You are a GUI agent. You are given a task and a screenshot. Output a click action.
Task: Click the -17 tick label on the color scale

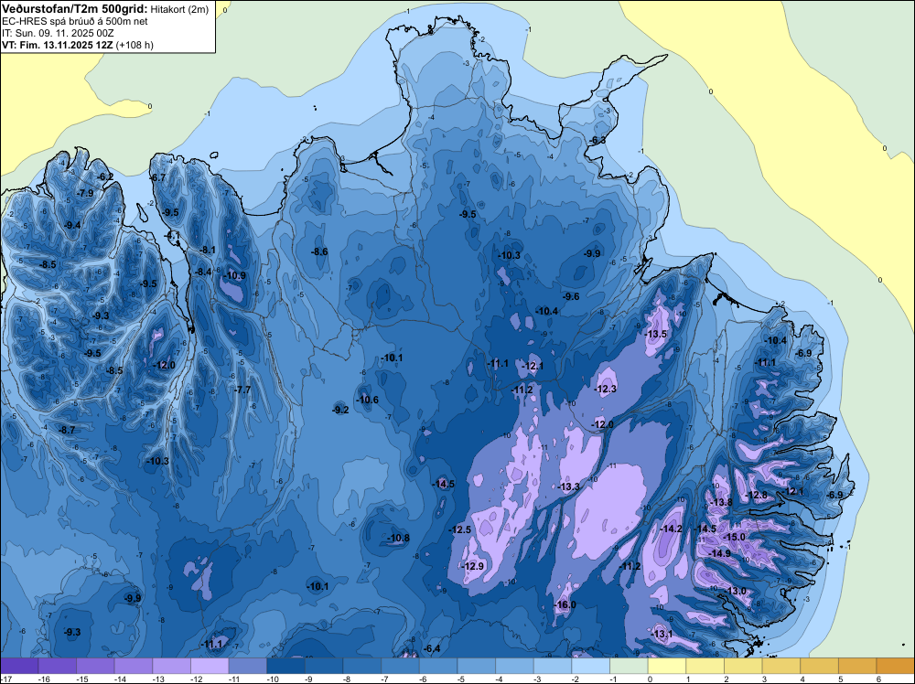(5, 679)
